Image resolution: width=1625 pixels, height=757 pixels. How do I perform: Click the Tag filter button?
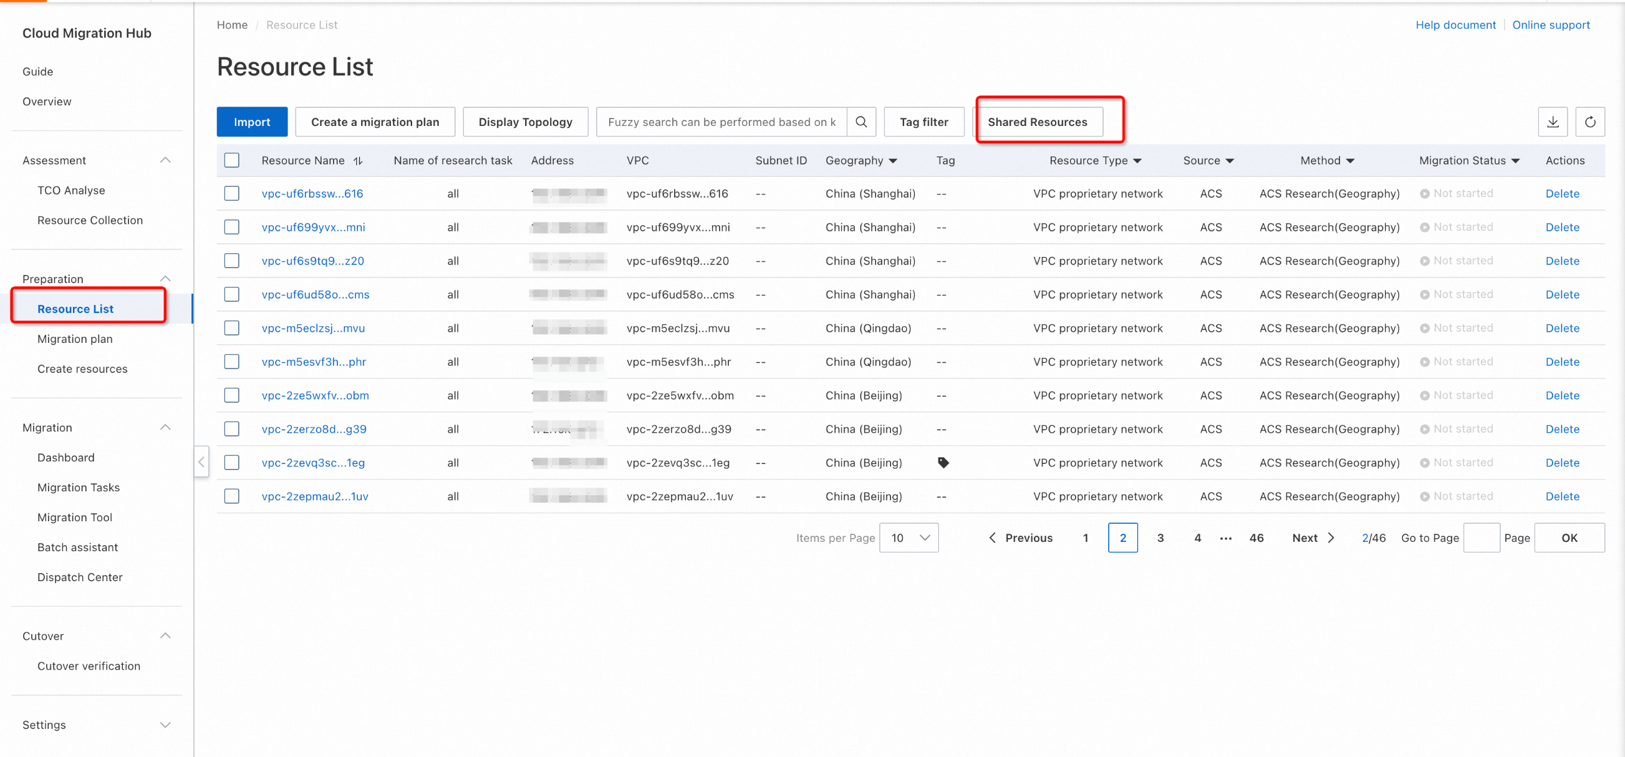click(923, 122)
